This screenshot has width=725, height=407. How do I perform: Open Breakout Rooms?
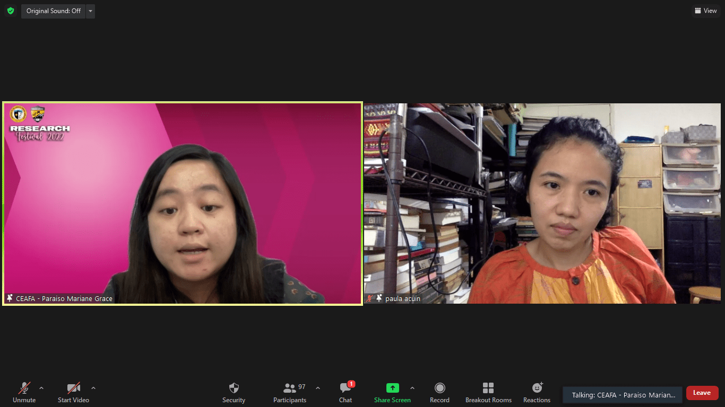point(488,392)
